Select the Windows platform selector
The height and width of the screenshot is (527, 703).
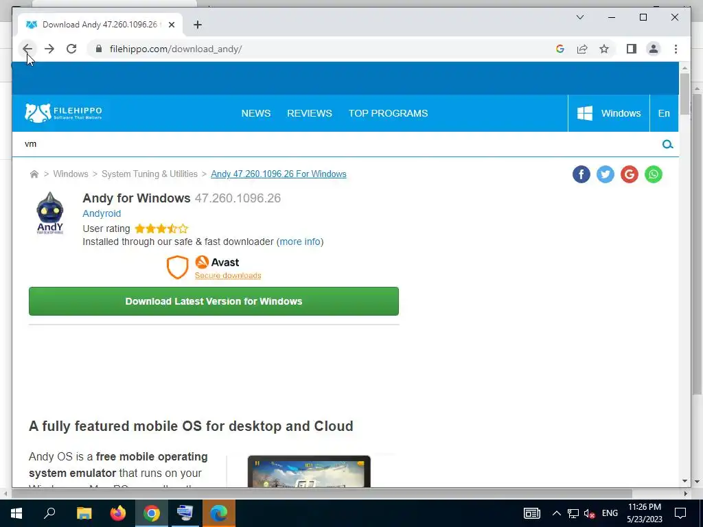[609, 113]
